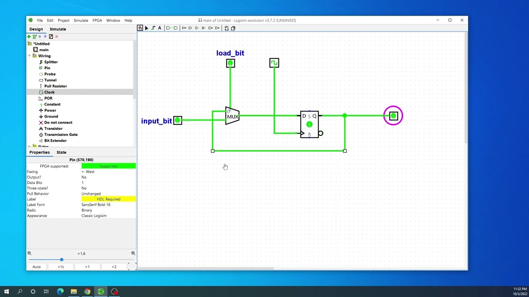Click the D flip-flop component
The width and height of the screenshot is (529, 297).
point(310,124)
